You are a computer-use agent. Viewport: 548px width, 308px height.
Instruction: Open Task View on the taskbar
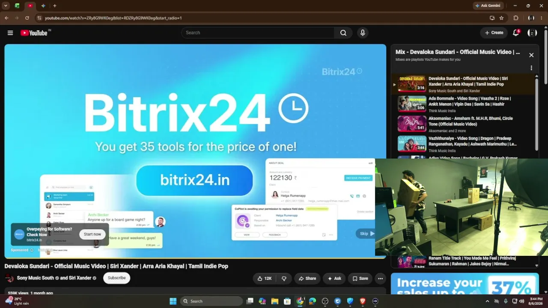(x=250, y=301)
